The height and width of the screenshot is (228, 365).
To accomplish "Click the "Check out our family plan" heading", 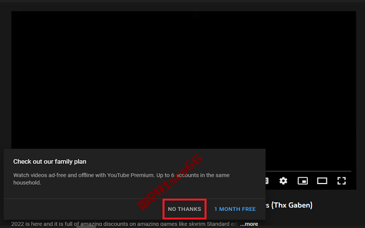I will point(50,161).
